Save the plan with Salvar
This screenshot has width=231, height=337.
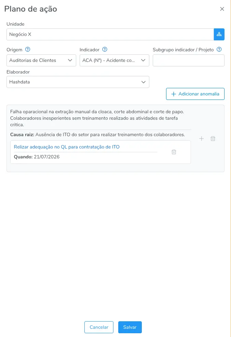(130, 327)
